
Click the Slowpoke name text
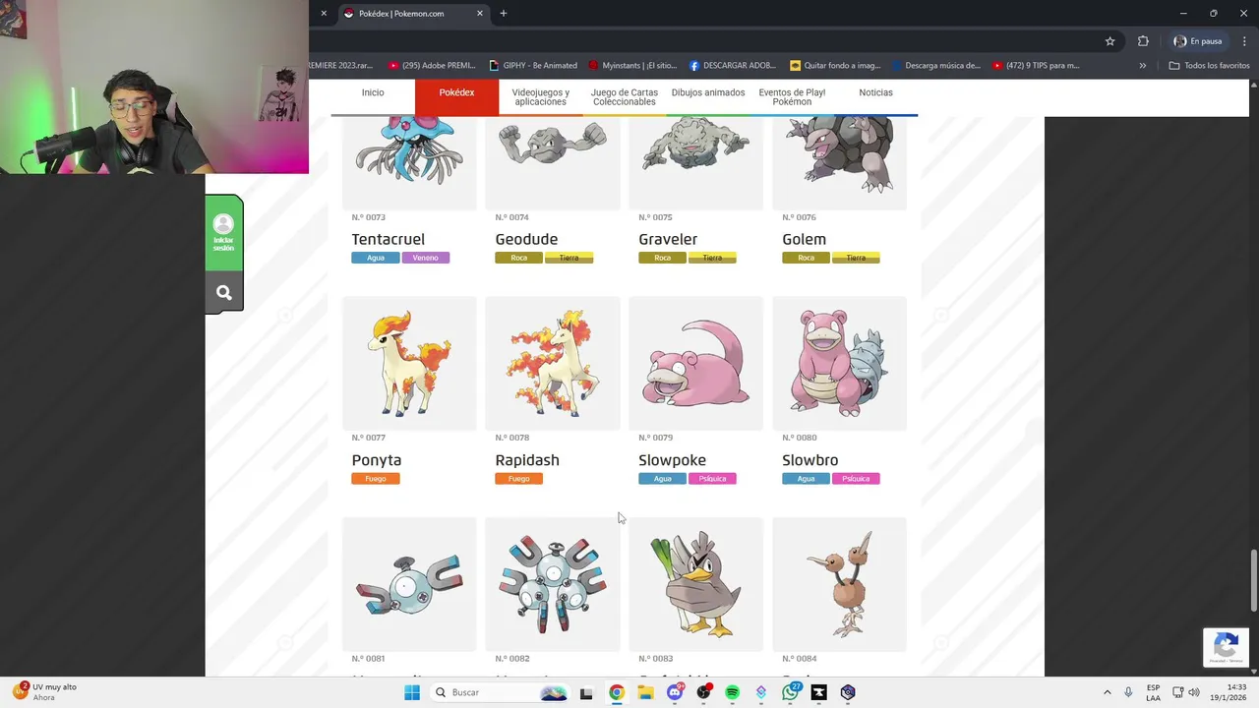[x=672, y=460]
